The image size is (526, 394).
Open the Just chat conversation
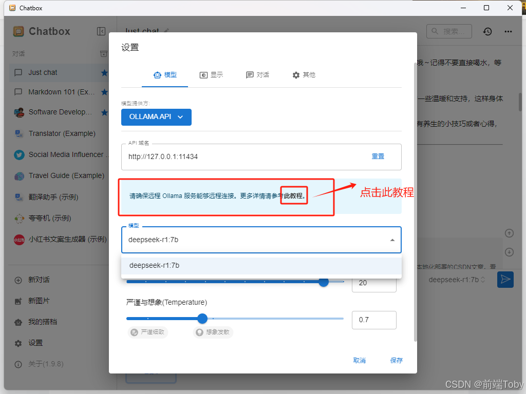(x=59, y=72)
